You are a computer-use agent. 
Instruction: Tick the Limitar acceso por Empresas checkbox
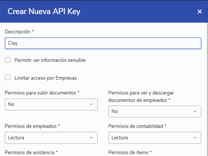(8, 77)
